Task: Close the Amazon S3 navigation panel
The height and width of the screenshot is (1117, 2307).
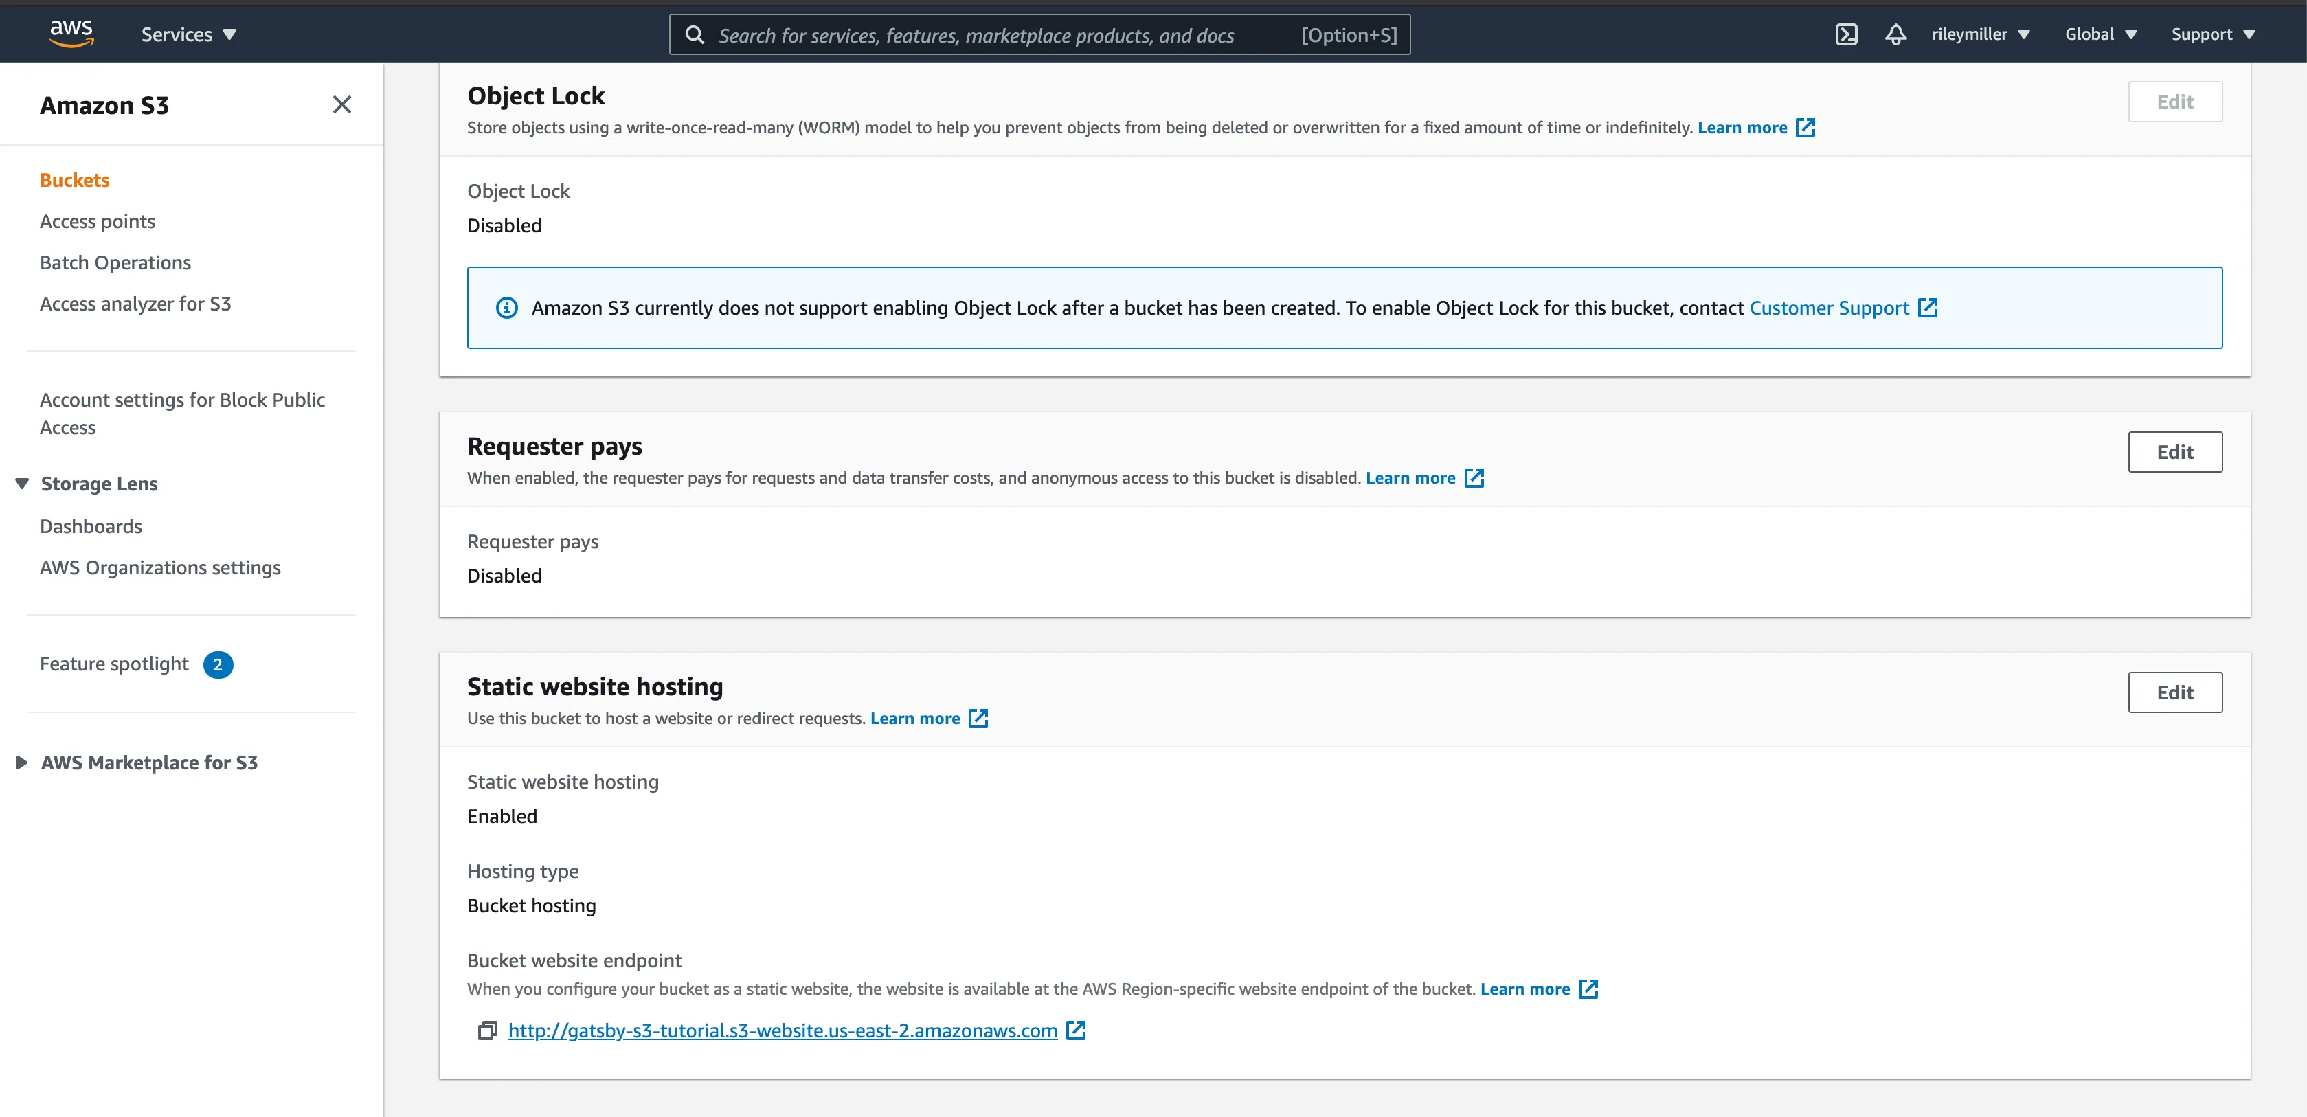Action: pyautogui.click(x=341, y=105)
